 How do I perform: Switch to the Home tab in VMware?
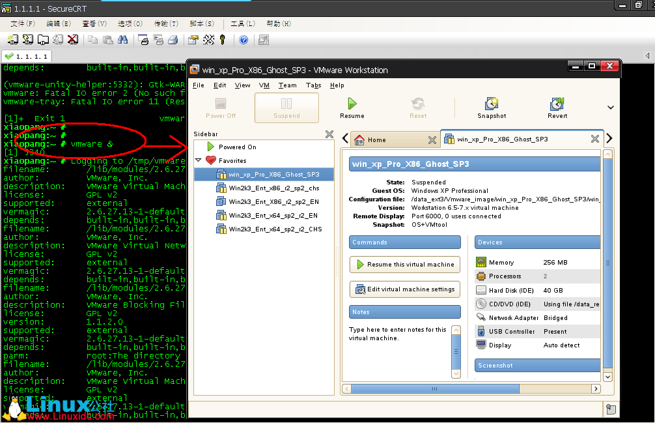[376, 140]
